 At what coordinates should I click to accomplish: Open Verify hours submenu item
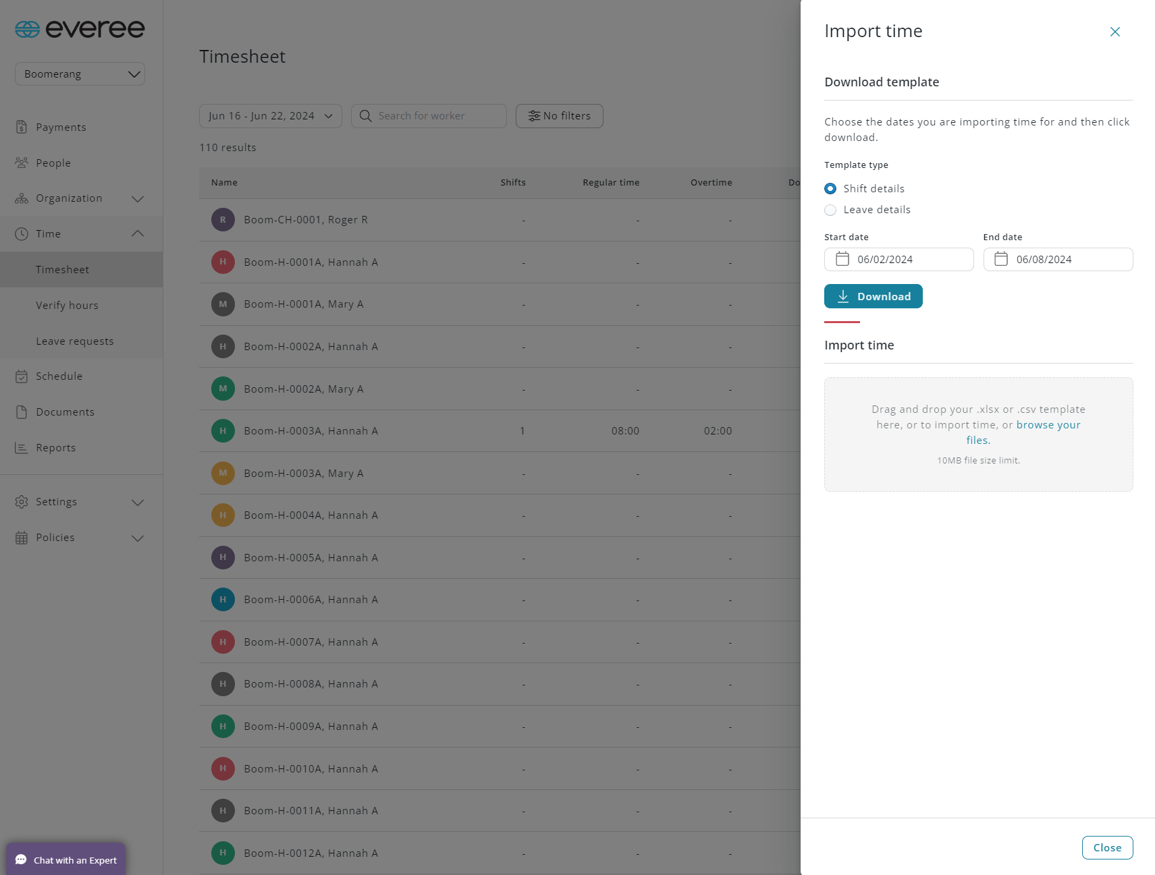[67, 306]
